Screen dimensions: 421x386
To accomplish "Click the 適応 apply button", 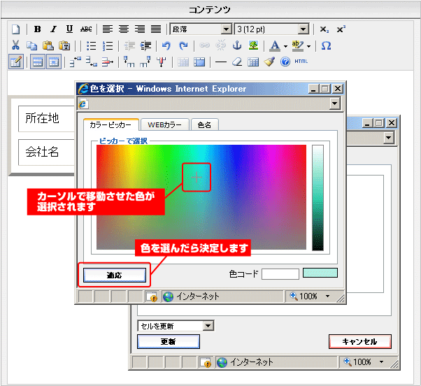I will (x=115, y=275).
